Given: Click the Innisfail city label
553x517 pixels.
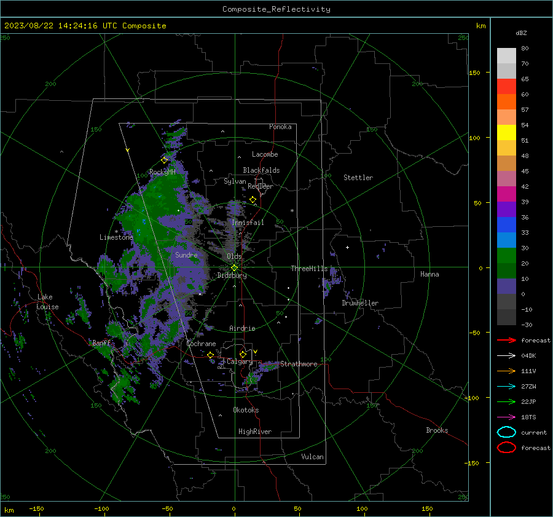Looking at the screenshot, I should tap(248, 223).
